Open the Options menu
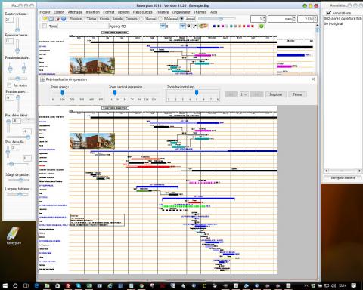 [124, 12]
